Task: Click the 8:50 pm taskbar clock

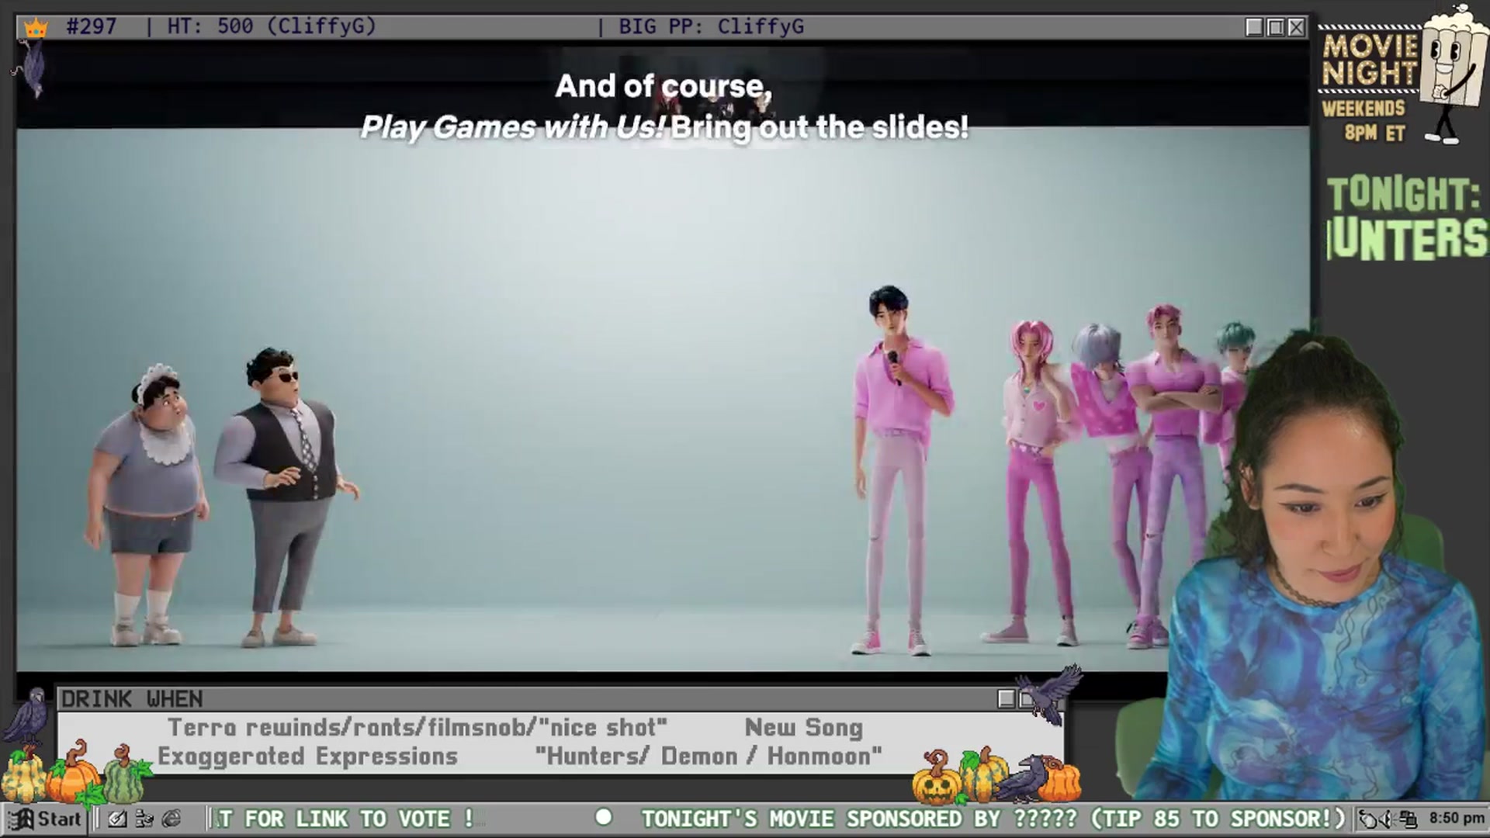Action: click(x=1456, y=818)
